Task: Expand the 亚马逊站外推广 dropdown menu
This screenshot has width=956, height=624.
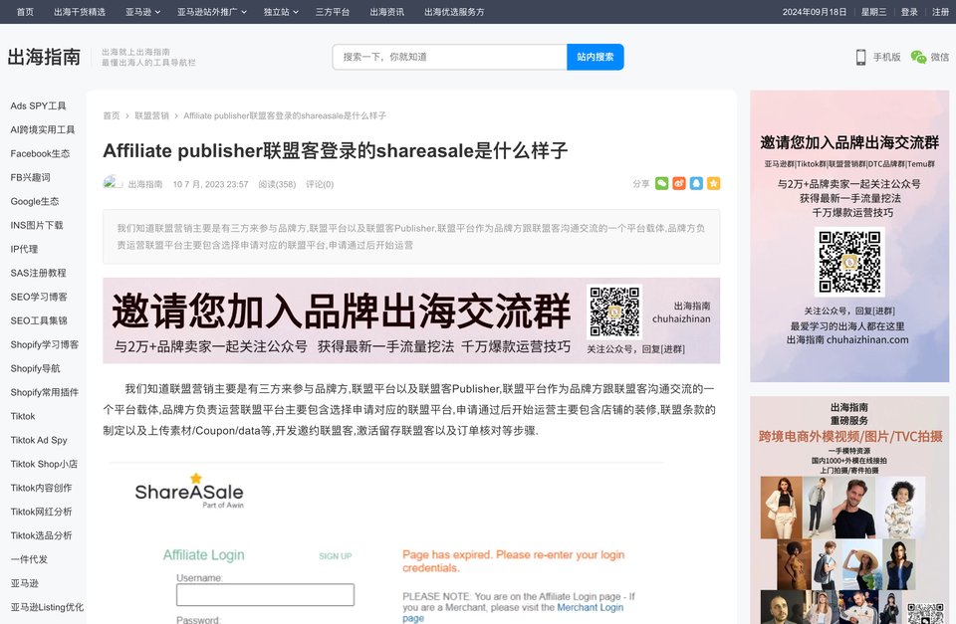Action: pyautogui.click(x=212, y=12)
